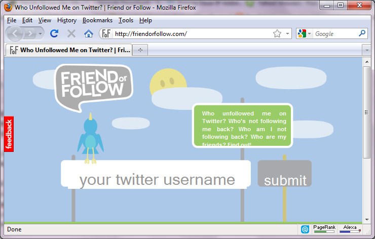Image resolution: width=375 pixels, height=239 pixels.
Task: Click the Firefox icon in title bar
Action: pos(8,8)
